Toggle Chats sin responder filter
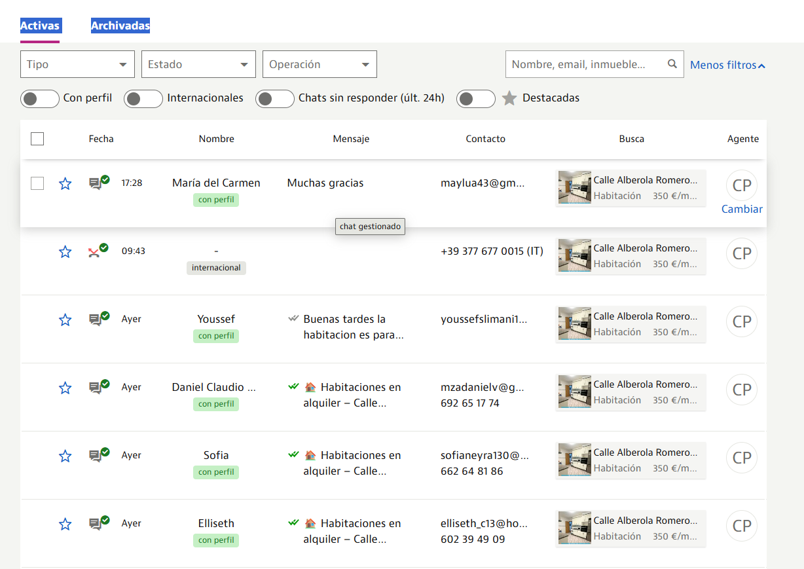The height and width of the screenshot is (569, 804). tap(275, 98)
